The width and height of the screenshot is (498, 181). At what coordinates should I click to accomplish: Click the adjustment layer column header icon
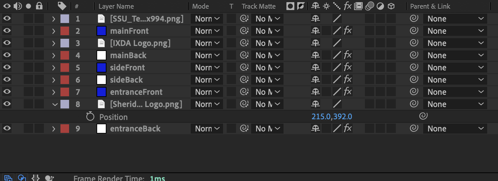(381, 6)
